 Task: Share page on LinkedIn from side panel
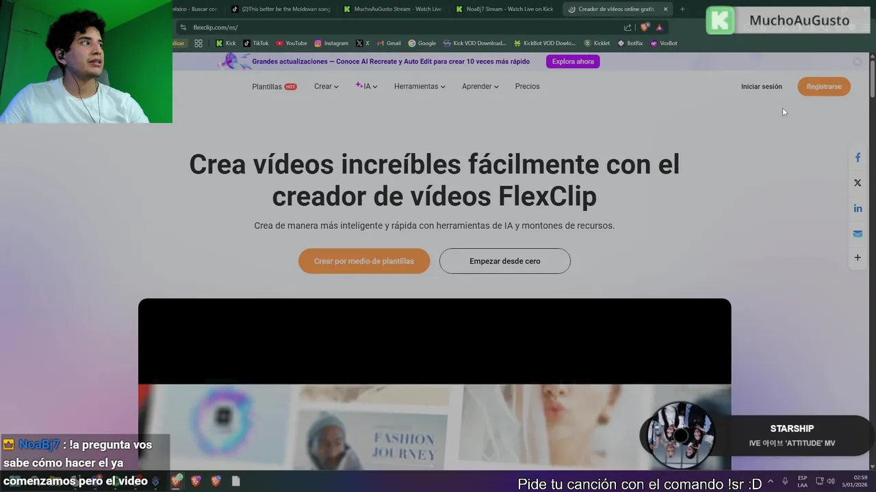(x=858, y=208)
